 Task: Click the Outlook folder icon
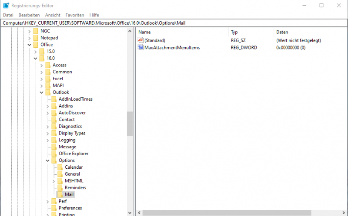48,92
